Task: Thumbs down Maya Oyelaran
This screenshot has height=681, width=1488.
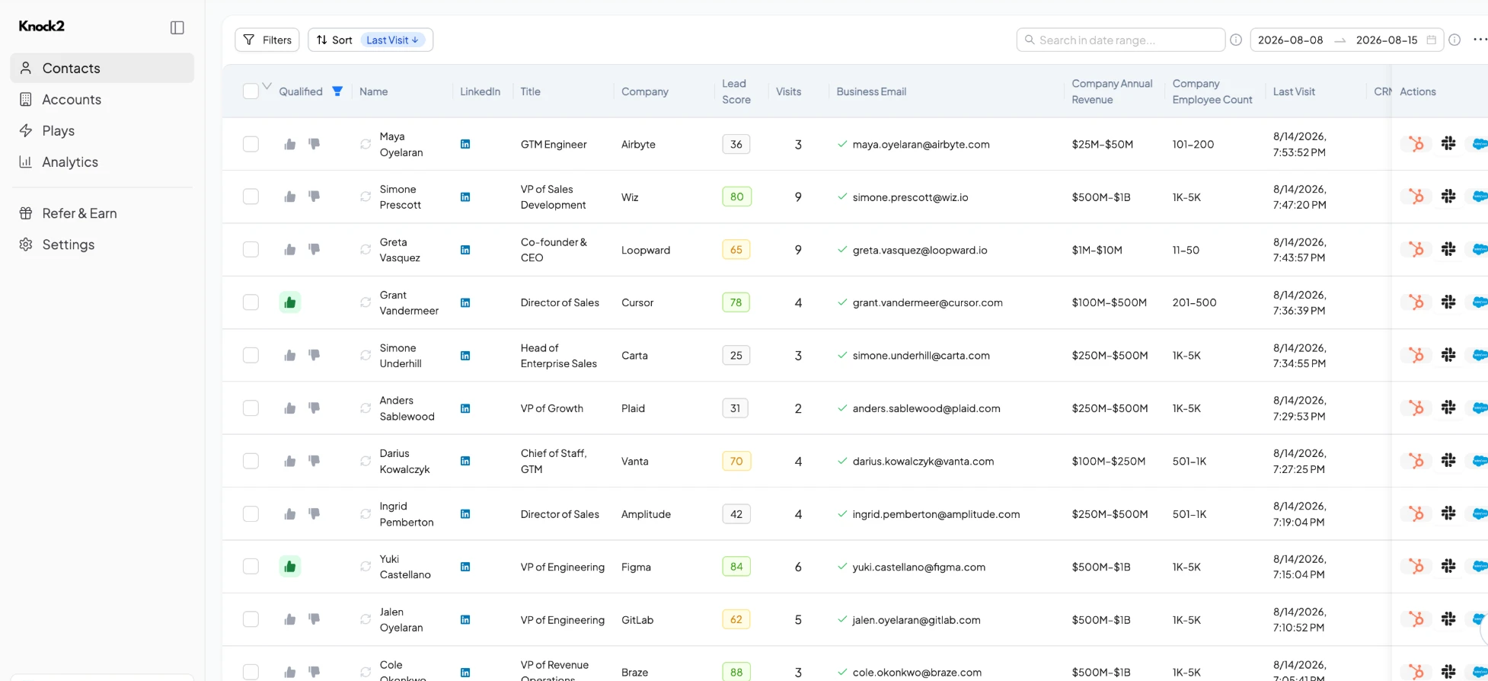Action: [314, 144]
